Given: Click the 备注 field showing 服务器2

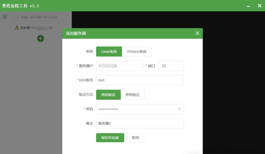Looking at the screenshot, I should (140, 123).
